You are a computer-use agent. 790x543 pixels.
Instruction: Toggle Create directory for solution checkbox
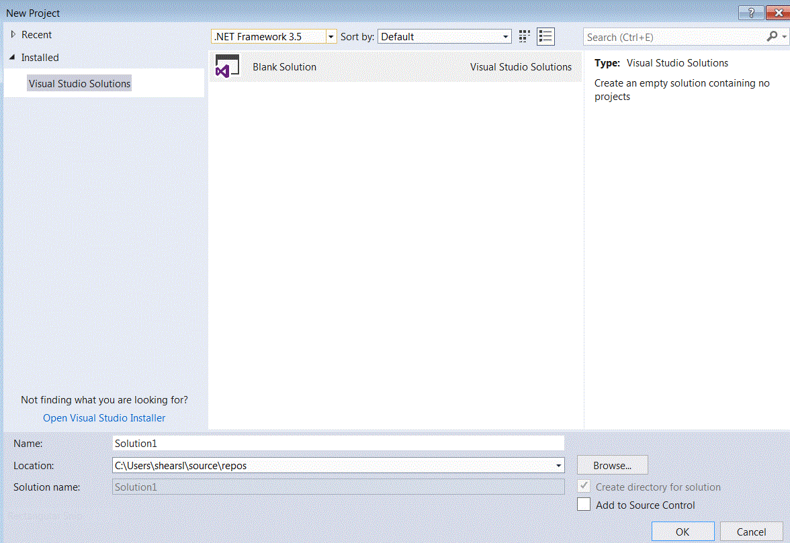pos(584,486)
